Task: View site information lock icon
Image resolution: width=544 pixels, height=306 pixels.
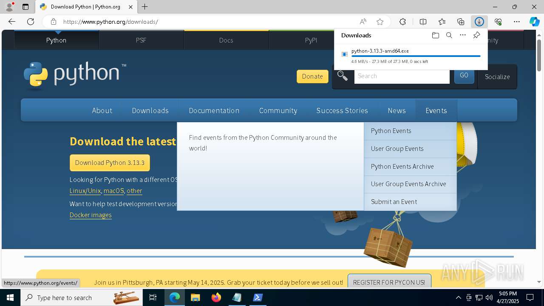Action: (53, 22)
